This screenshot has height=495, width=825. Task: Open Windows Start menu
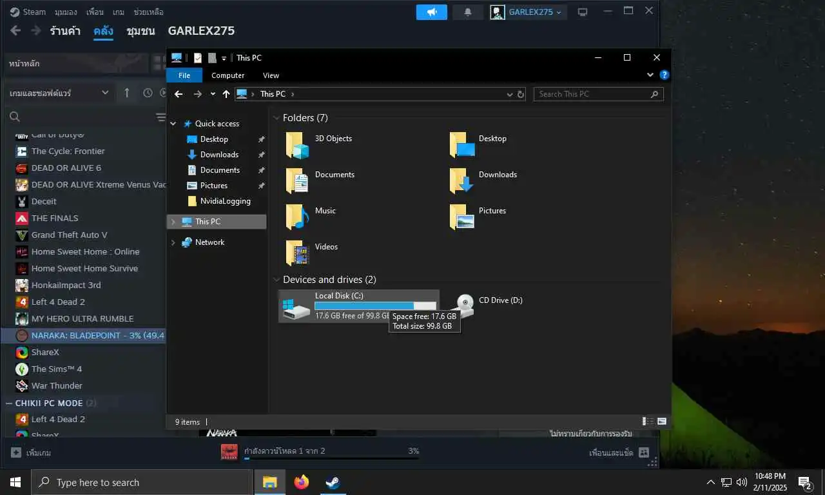pos(15,482)
